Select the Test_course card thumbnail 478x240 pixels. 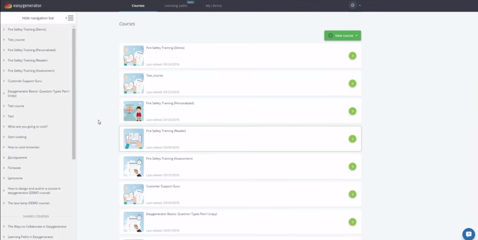coord(134,83)
